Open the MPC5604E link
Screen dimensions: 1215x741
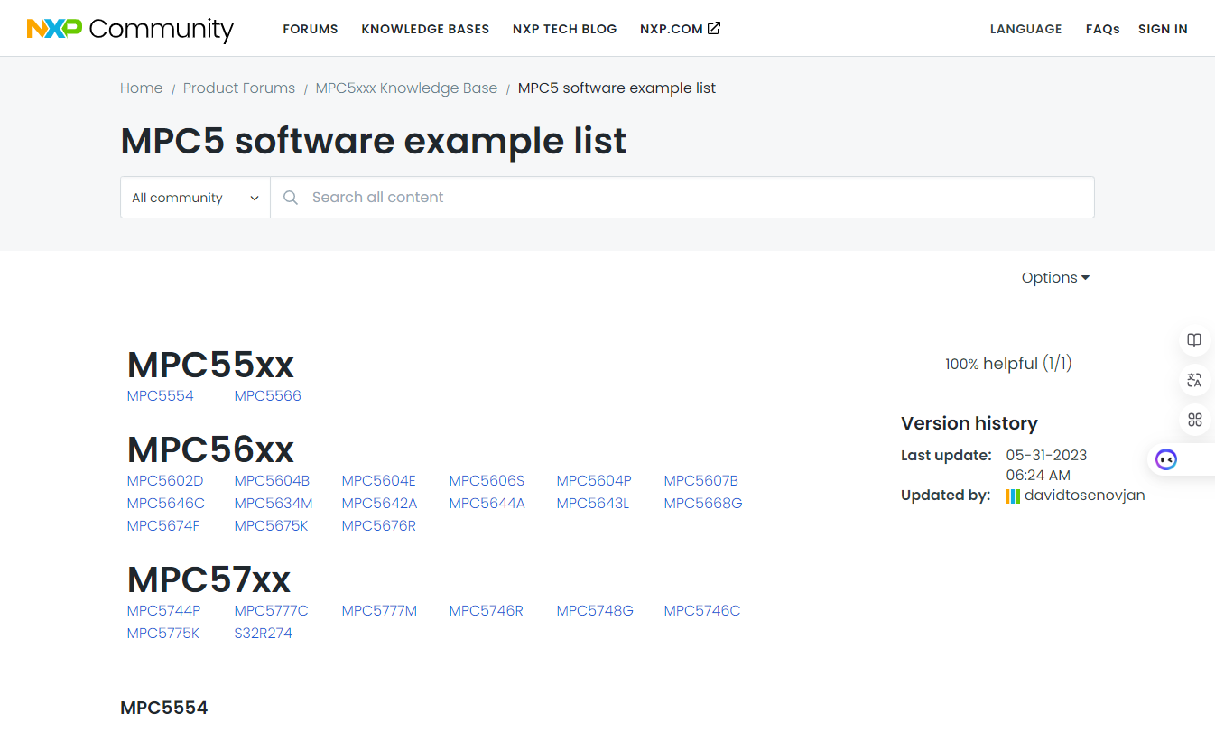coord(379,481)
